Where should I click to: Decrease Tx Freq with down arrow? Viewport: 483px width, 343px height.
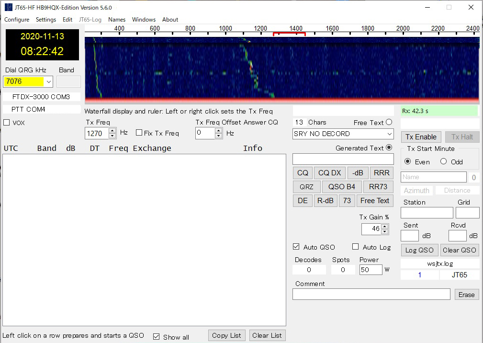(112, 136)
